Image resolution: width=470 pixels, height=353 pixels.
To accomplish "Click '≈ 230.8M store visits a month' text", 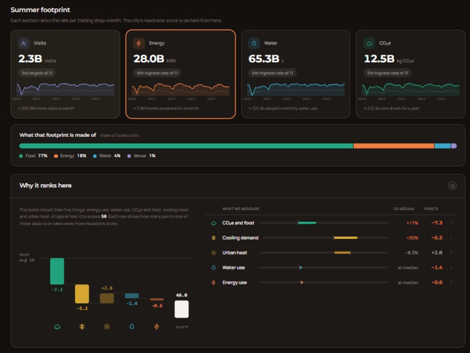I will (x=46, y=108).
